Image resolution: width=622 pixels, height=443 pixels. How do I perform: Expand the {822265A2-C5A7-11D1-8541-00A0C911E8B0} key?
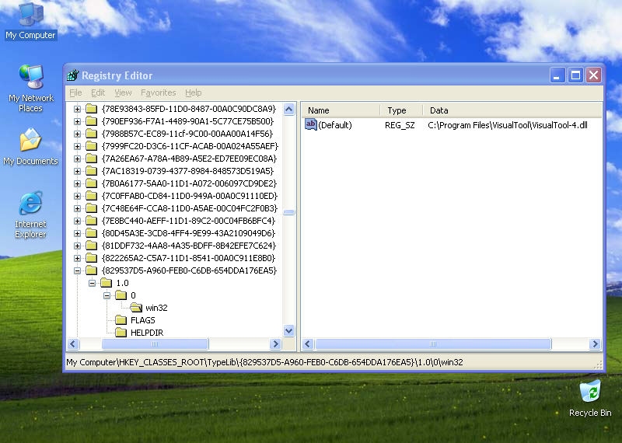[77, 258]
